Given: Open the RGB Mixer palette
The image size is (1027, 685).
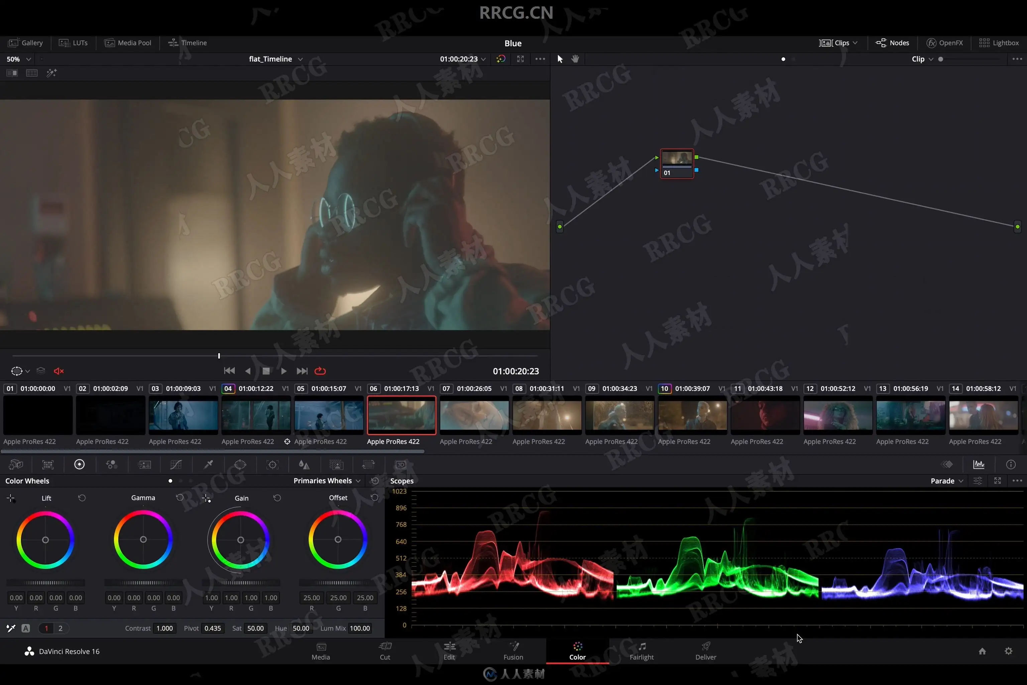Looking at the screenshot, I should point(111,464).
